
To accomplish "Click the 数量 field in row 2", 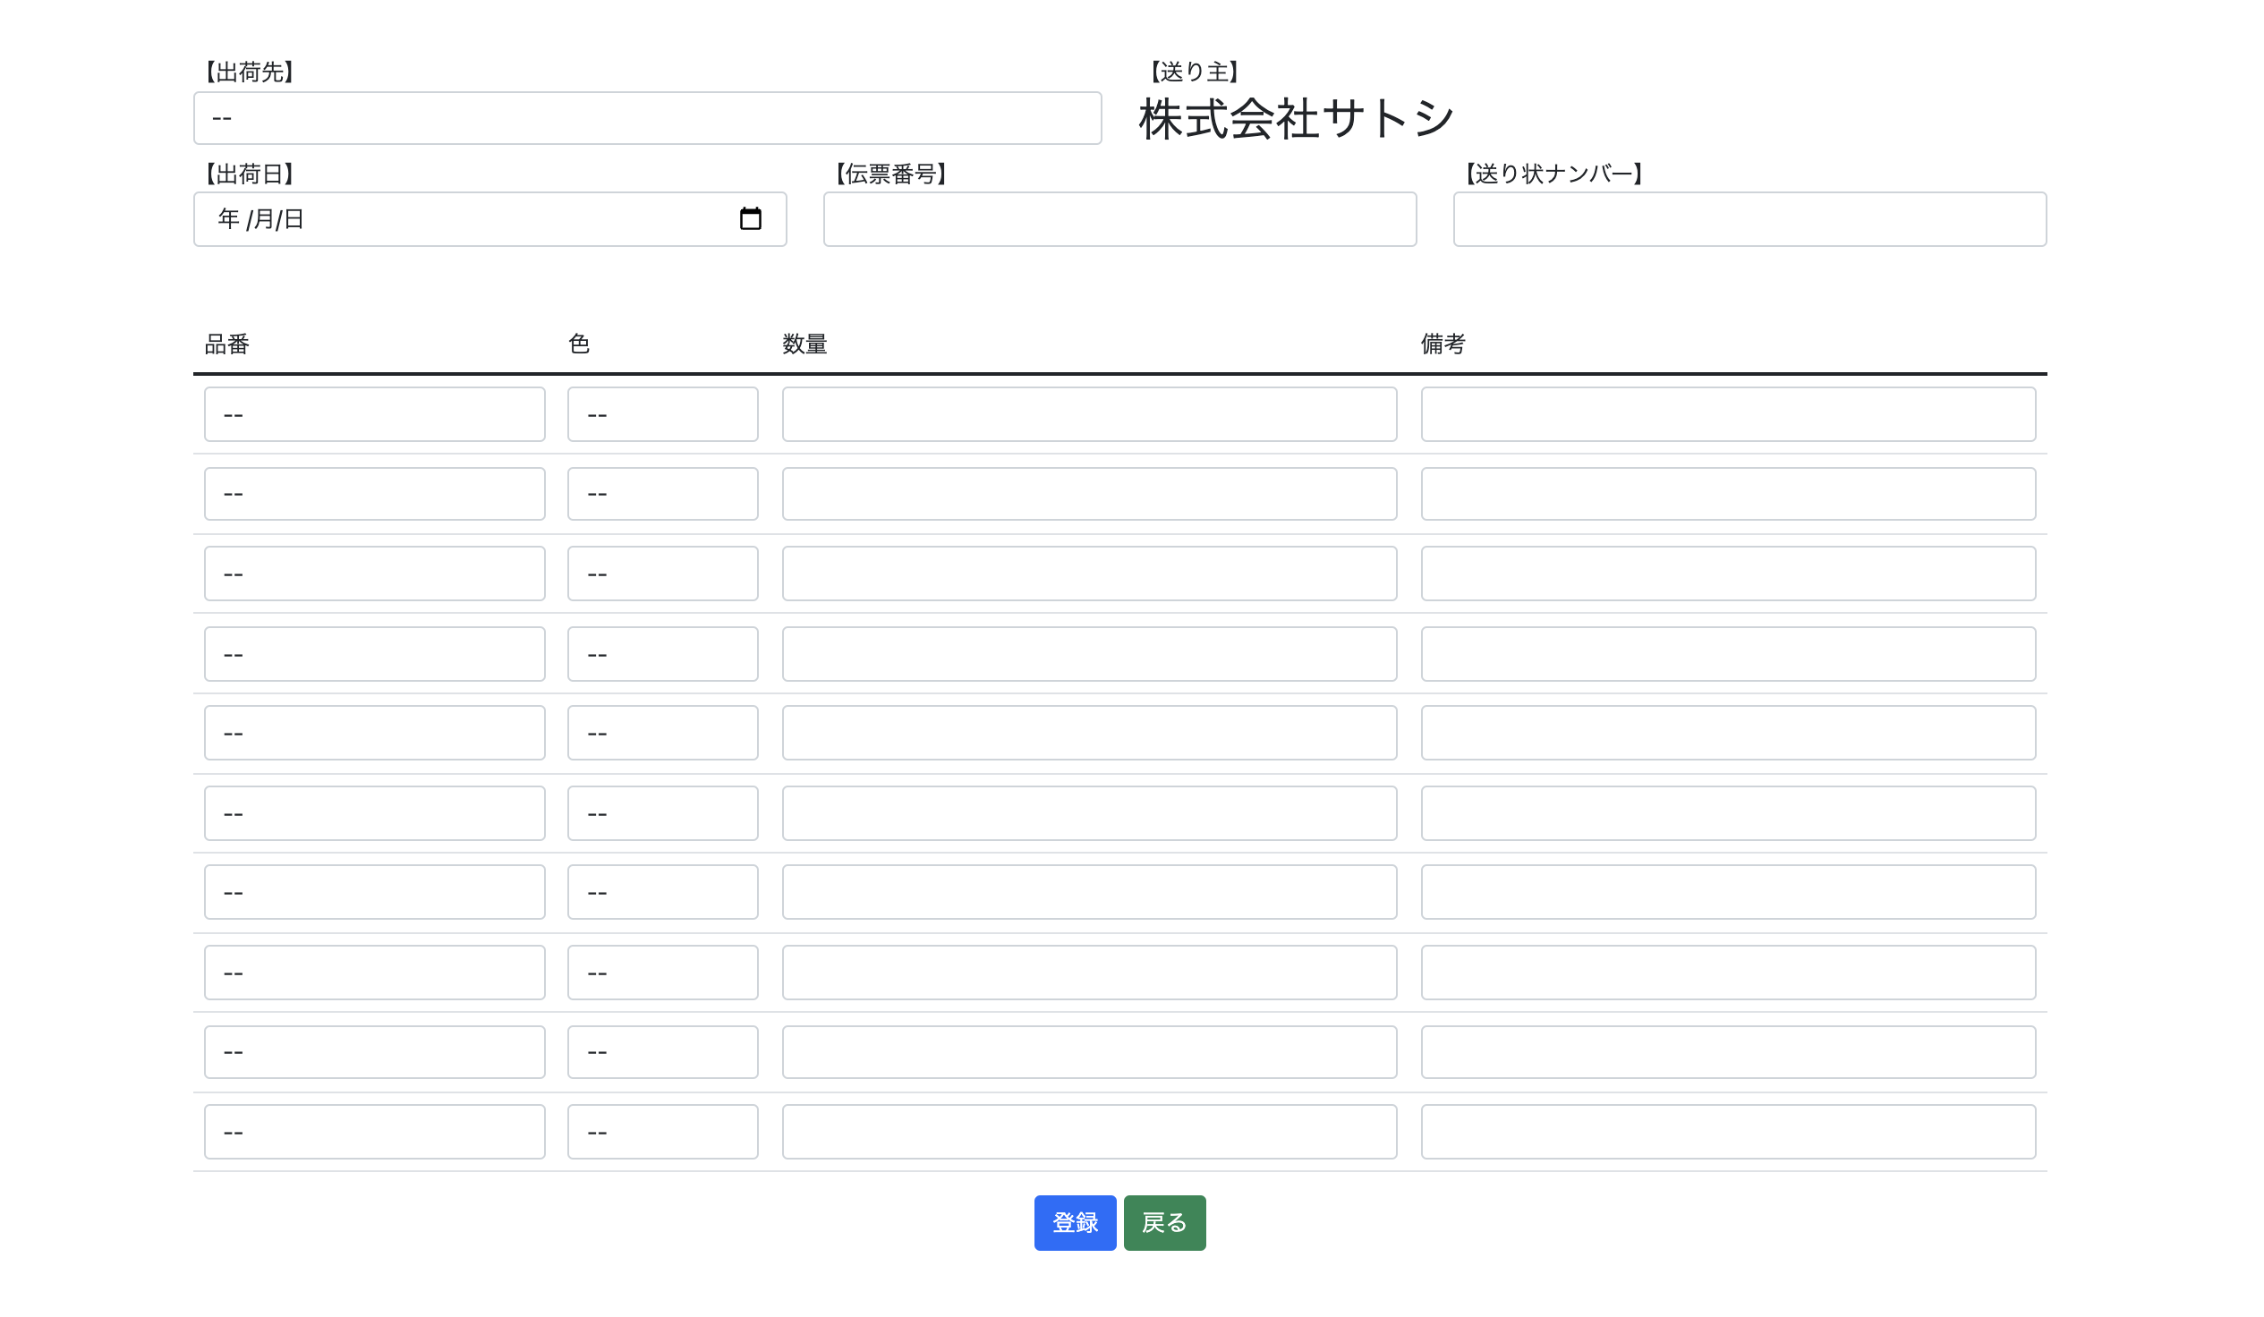I will pos(1089,494).
